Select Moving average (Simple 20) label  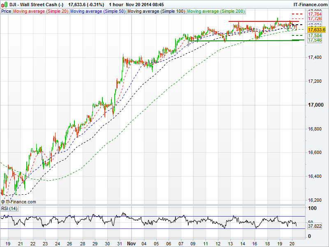(41, 12)
